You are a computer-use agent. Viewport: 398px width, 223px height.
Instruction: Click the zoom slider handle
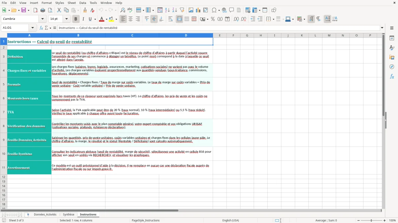click(x=371, y=220)
